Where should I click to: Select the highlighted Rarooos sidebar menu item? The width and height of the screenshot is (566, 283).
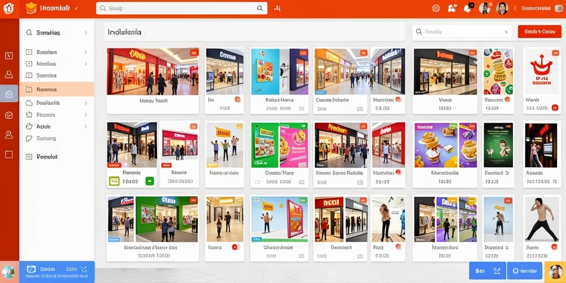coord(57,89)
